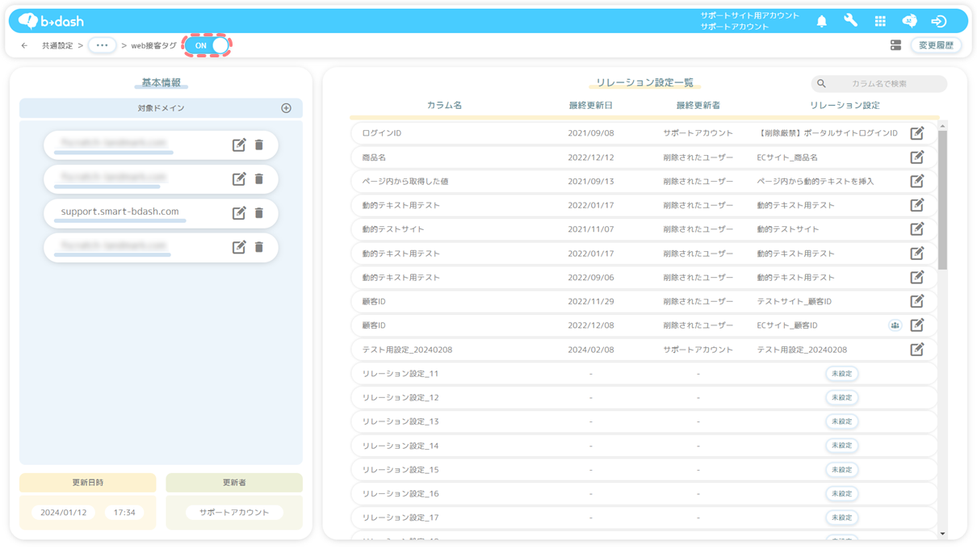Open the apps grid icon

(x=880, y=21)
